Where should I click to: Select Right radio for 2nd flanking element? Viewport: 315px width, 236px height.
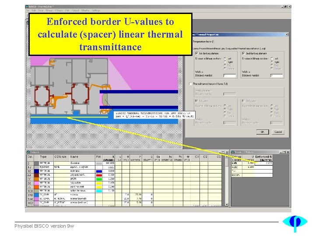272,62
